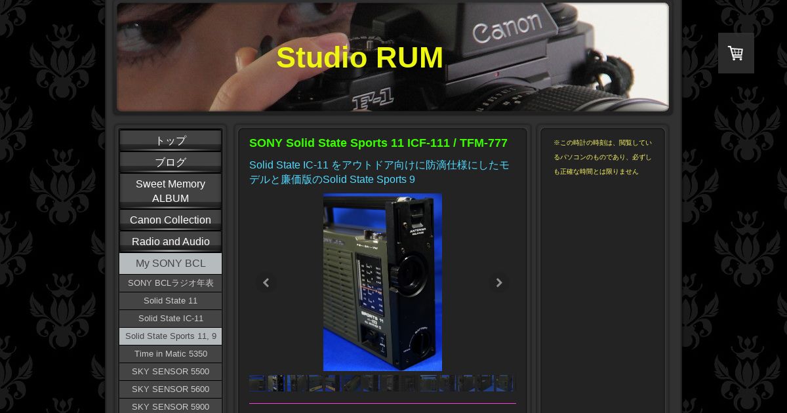Open the Canon Collection section
The width and height of the screenshot is (787, 413).
pyautogui.click(x=171, y=220)
